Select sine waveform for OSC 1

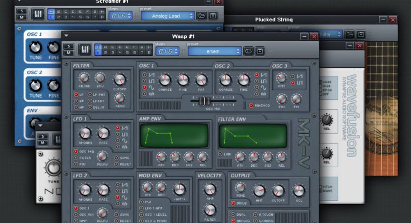[146, 87]
